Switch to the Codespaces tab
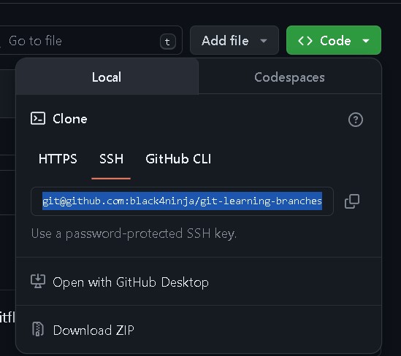This screenshot has height=356, width=401. pos(290,77)
